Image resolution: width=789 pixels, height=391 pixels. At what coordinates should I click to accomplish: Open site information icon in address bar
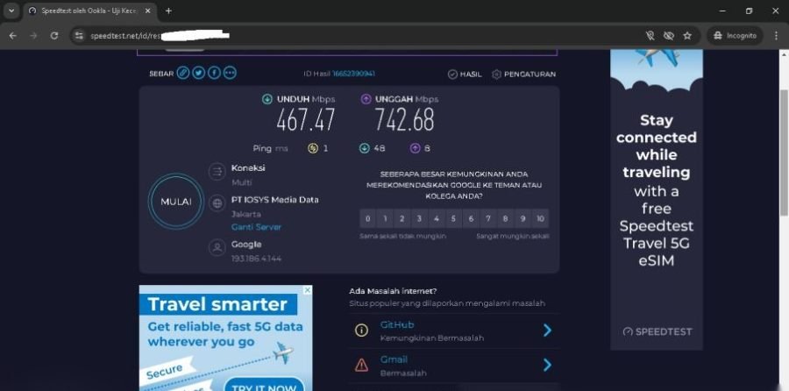[79, 36]
